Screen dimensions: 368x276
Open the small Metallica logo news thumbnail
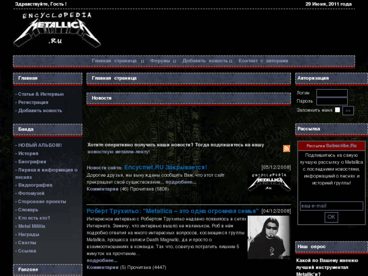pos(269,182)
